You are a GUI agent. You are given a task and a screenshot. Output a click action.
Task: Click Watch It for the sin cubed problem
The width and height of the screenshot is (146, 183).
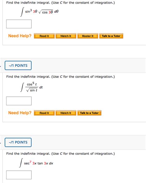click(66, 36)
